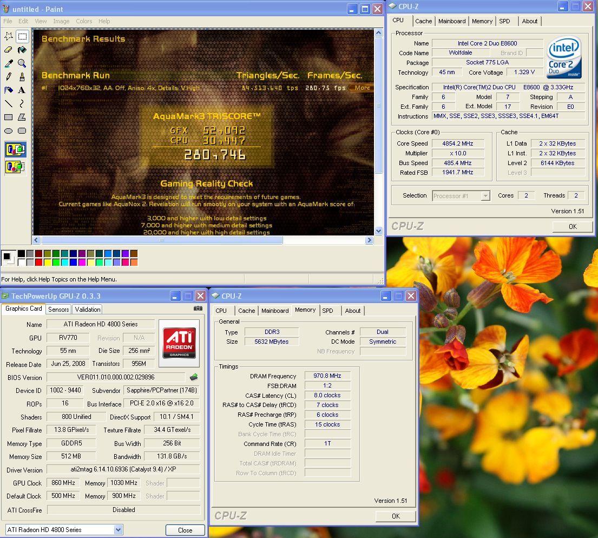598x538 pixels.
Task: Open the Help menu in Paint
Action: pos(104,21)
